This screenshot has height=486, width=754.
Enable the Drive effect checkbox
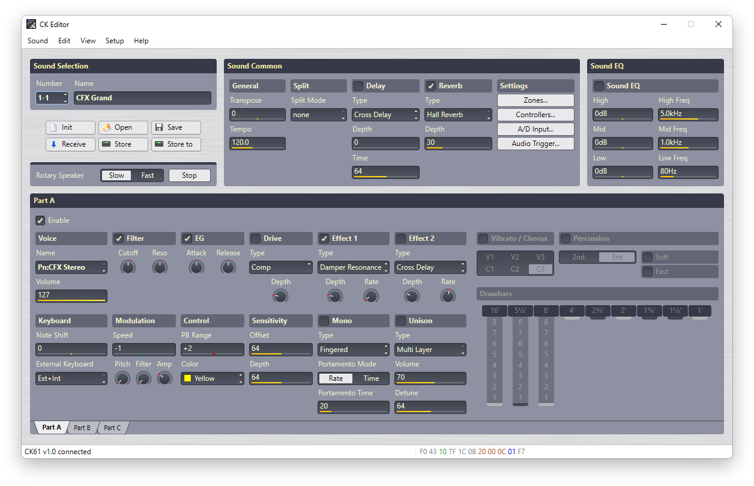(256, 238)
